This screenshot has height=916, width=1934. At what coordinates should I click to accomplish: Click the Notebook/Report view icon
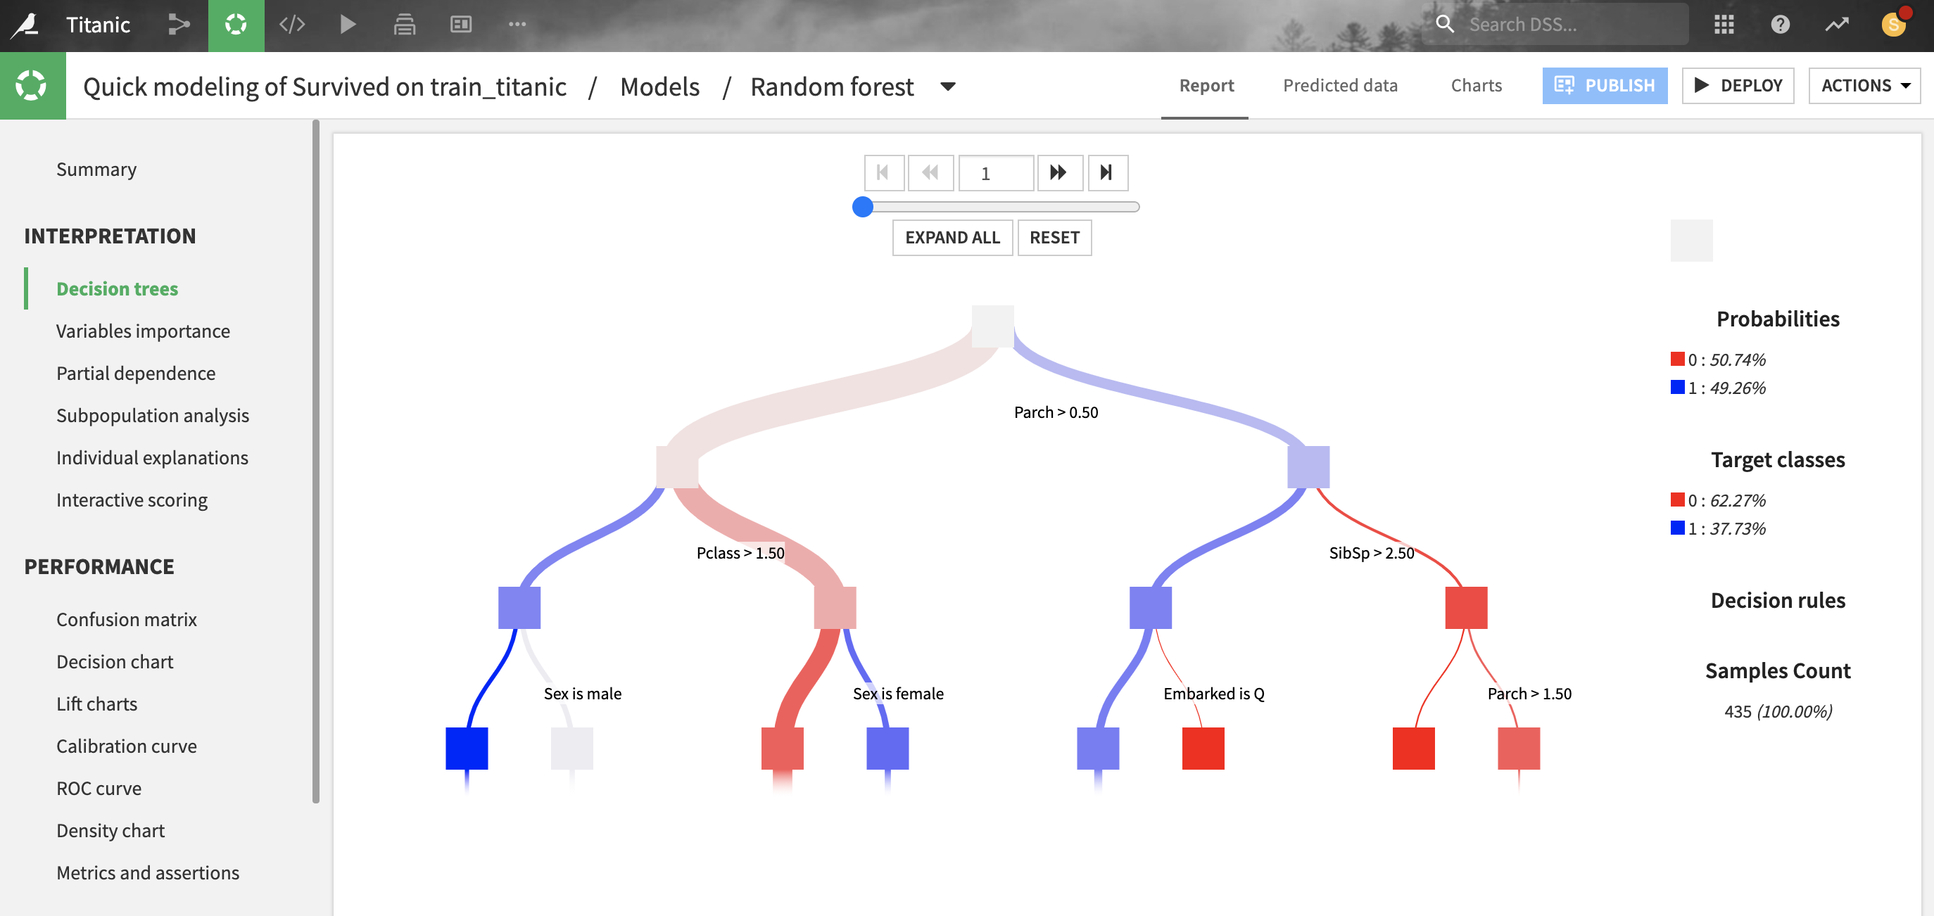coord(461,23)
